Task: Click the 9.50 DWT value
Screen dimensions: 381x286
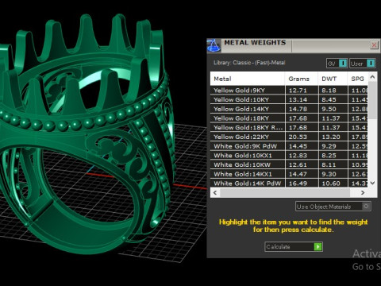Action: [329, 109]
